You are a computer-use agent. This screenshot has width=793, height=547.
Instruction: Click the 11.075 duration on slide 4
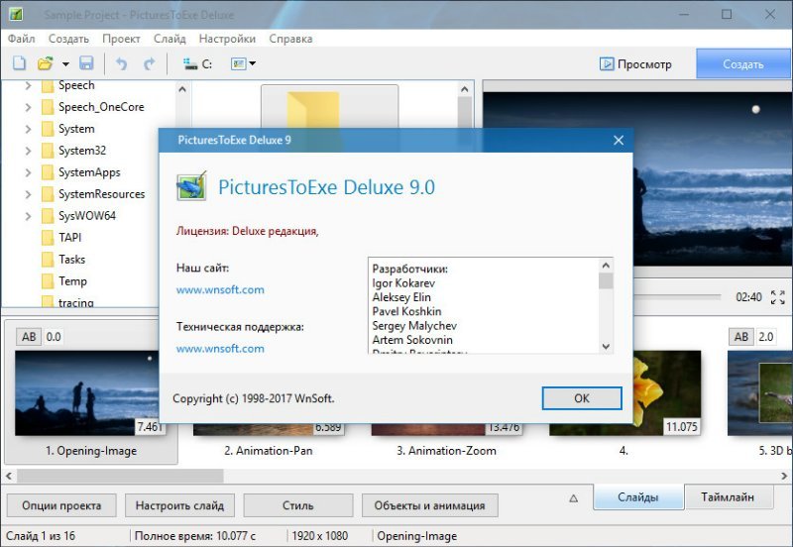(681, 427)
